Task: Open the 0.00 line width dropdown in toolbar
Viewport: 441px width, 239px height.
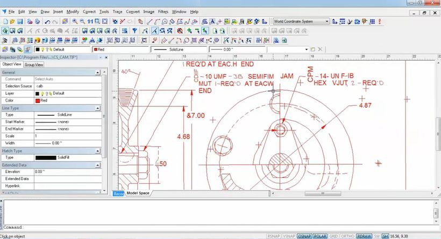Action: pos(238,49)
